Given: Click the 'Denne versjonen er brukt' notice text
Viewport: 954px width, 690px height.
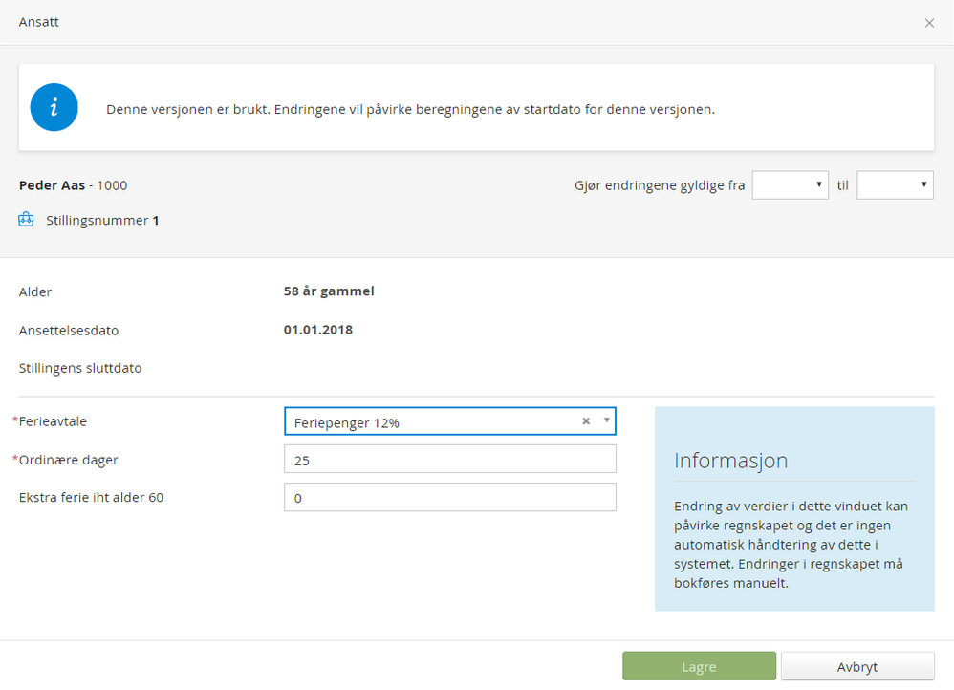Looking at the screenshot, I should [x=410, y=109].
